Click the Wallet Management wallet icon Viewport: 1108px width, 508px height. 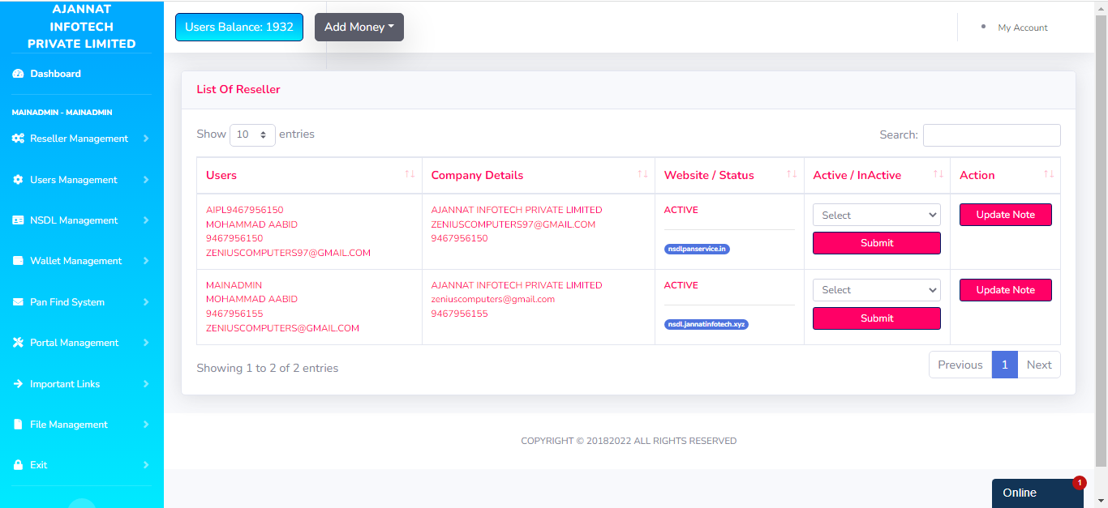18,261
